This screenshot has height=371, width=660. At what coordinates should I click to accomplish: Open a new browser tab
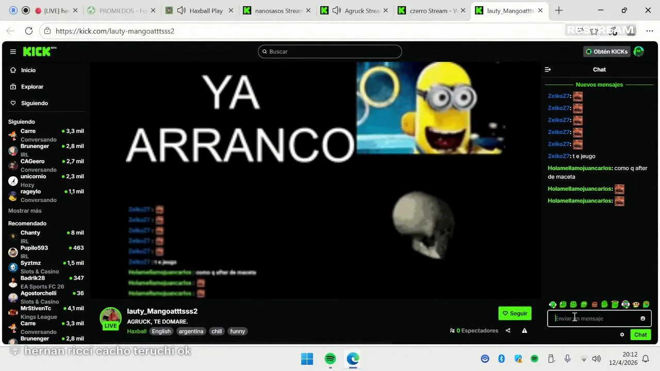pos(558,10)
